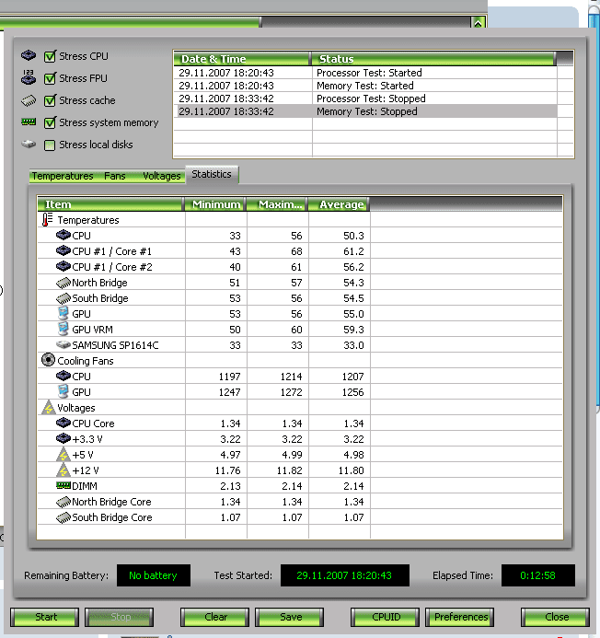
Task: Select the Statistics tab
Action: tap(212, 174)
